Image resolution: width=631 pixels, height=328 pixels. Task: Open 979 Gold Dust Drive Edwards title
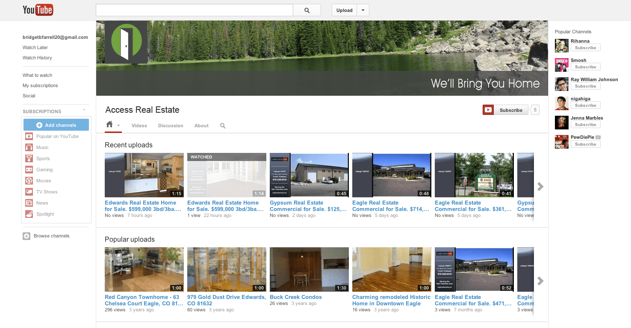tap(227, 300)
